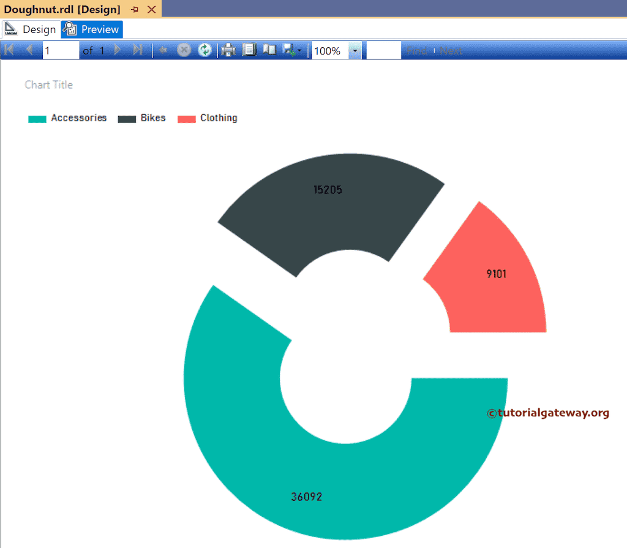The height and width of the screenshot is (548, 627).
Task: Select the Print icon
Action: tap(227, 50)
